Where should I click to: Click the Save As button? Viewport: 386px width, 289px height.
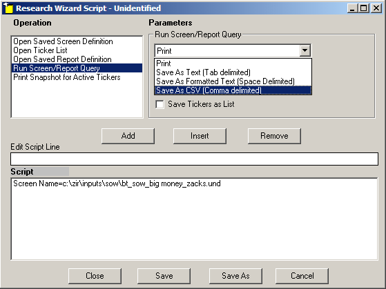coord(235,276)
